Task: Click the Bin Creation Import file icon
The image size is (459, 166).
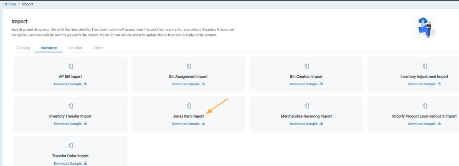Action: 307,66
